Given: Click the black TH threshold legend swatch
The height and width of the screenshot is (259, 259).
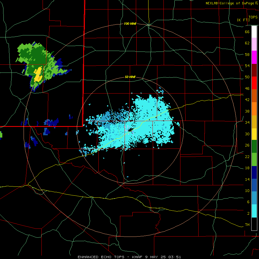Looking at the screenshot, I should 254,224.
